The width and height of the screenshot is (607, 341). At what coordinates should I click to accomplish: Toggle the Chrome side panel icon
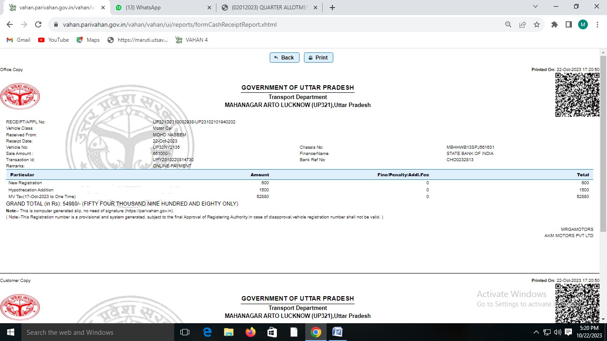pyautogui.click(x=569, y=24)
